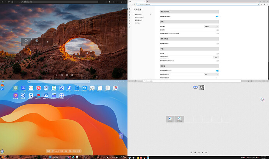This screenshot has height=159, width=269.
Task: Focus the address bar in the settings window
Action: pyautogui.click(x=198, y=4)
